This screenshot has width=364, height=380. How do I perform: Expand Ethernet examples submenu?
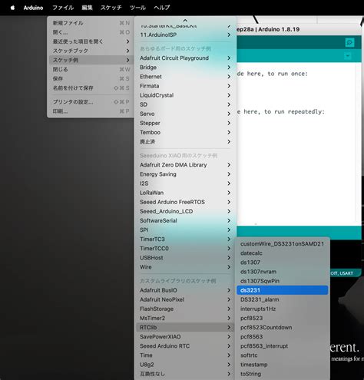click(x=185, y=77)
